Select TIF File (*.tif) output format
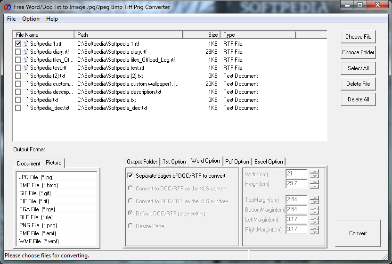392x264 pixels. point(57,201)
